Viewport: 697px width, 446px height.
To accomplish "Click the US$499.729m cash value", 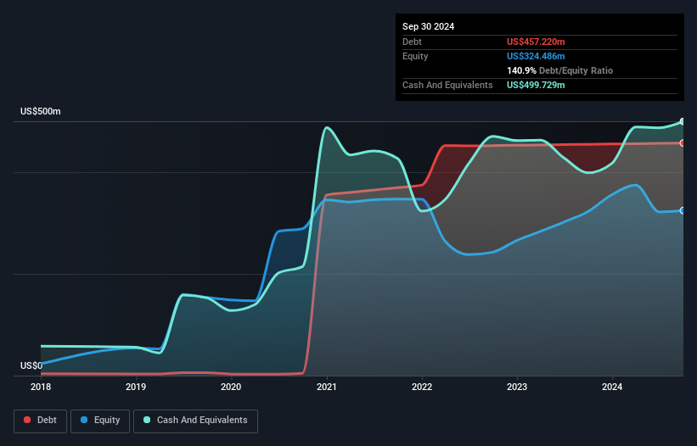I will tap(536, 85).
